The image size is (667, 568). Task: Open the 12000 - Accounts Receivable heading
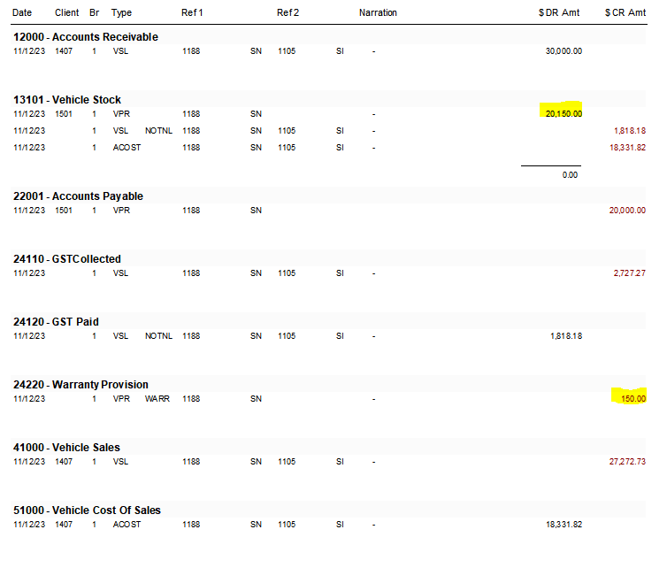pyautogui.click(x=86, y=37)
